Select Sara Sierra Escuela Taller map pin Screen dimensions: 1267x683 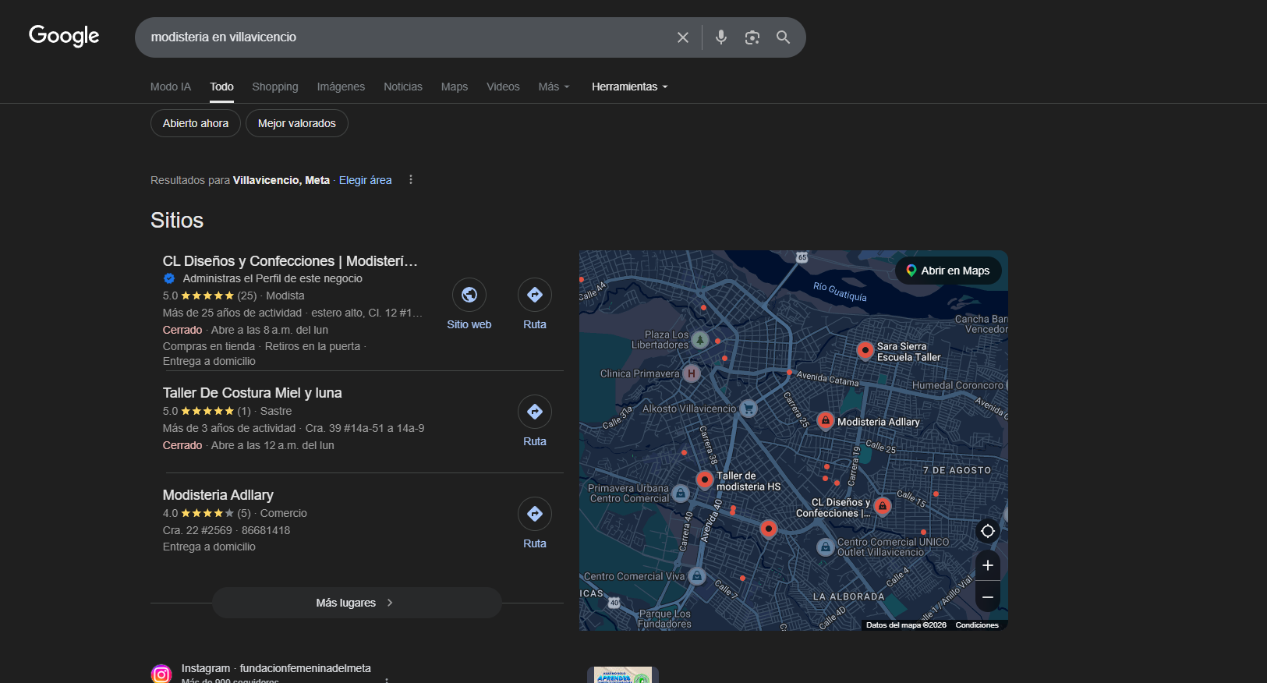click(x=865, y=350)
